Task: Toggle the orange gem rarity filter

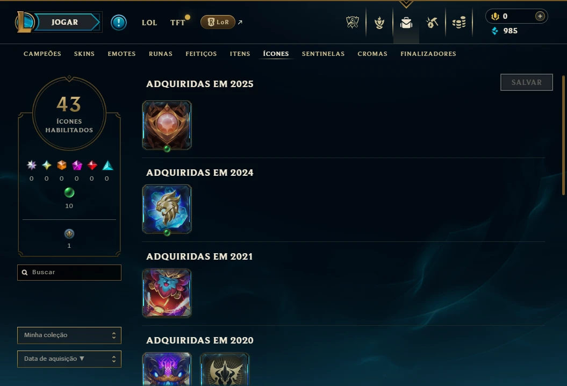Action: 61,166
